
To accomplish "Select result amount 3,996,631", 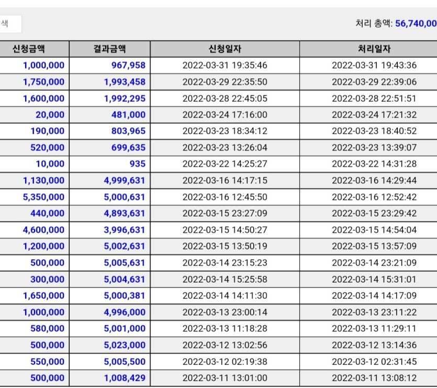I will pos(125,230).
